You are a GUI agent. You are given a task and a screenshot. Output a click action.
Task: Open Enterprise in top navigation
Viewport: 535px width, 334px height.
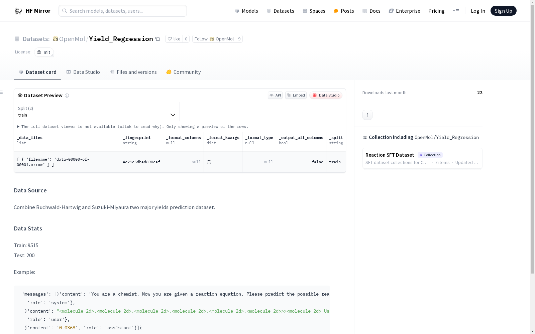[404, 11]
